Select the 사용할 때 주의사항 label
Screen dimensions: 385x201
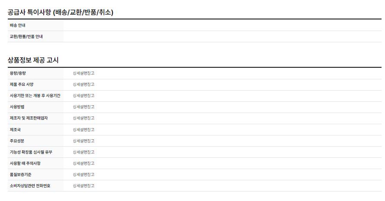25,163
